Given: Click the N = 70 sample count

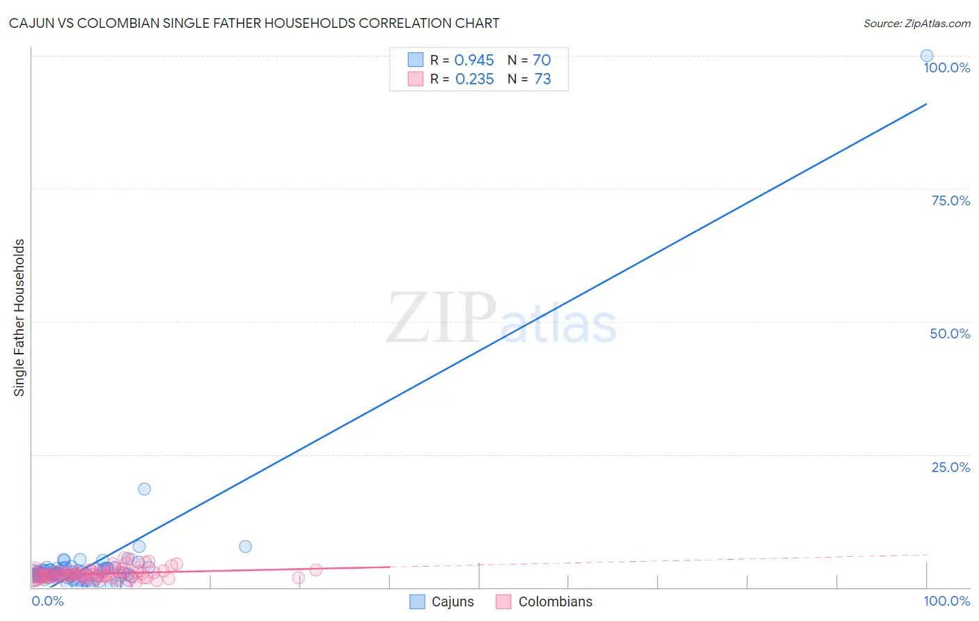Looking at the screenshot, I should coord(529,61).
